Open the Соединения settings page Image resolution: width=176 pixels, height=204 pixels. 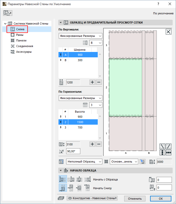click(25, 46)
